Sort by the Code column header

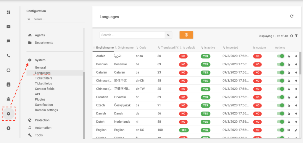(x=143, y=48)
